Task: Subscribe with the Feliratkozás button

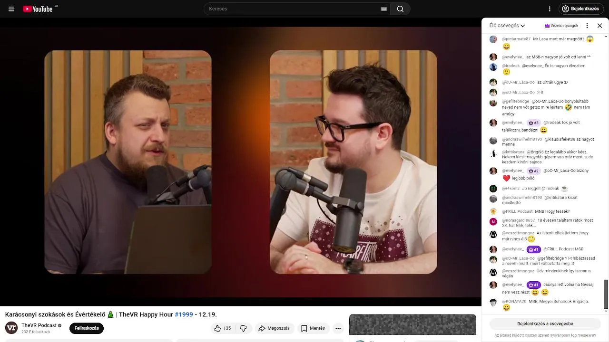Action: 87,328
